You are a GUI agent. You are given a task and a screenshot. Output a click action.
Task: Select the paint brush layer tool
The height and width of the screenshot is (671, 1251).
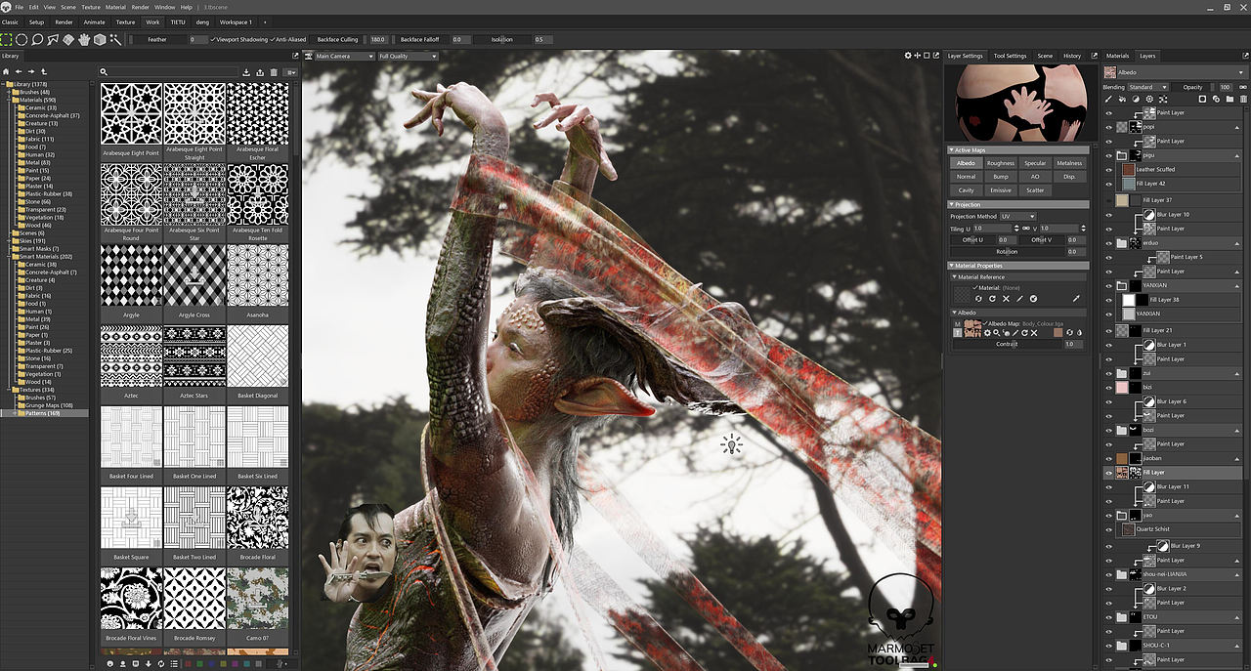click(1107, 99)
